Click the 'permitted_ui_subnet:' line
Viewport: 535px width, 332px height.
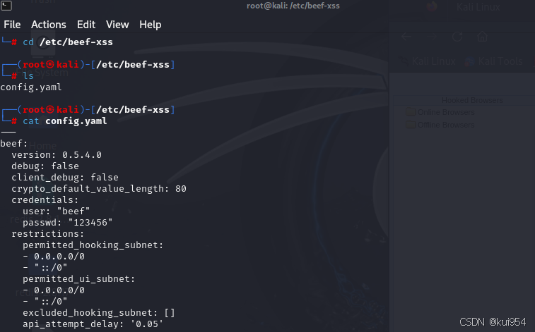[79, 278]
